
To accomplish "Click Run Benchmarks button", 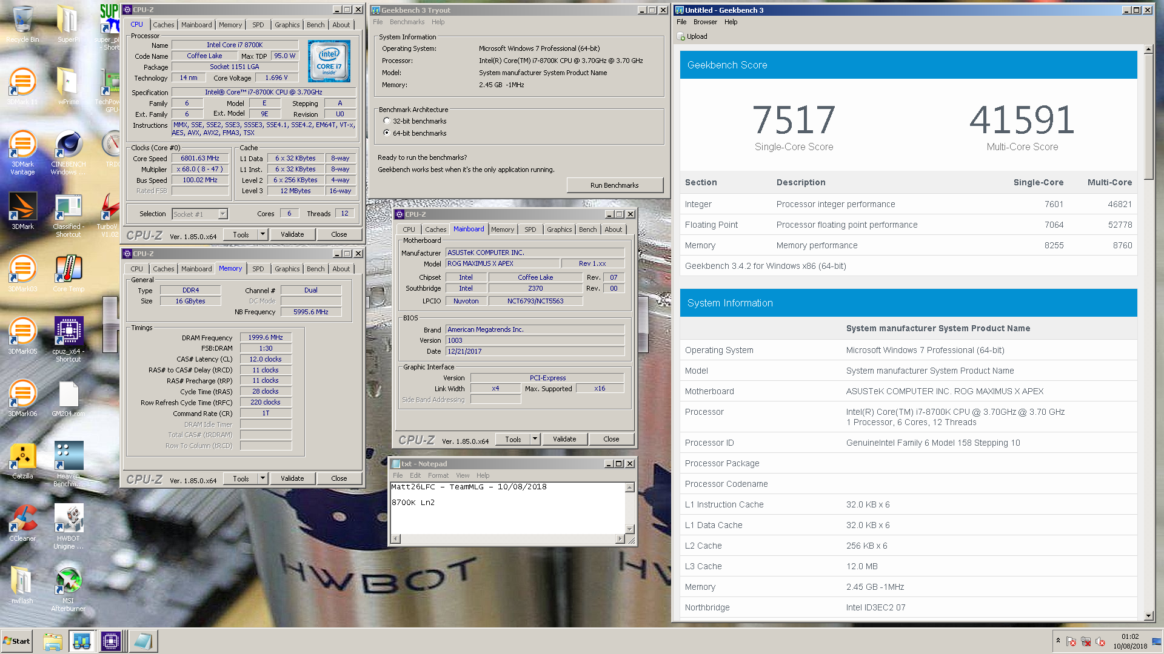I will 614,185.
